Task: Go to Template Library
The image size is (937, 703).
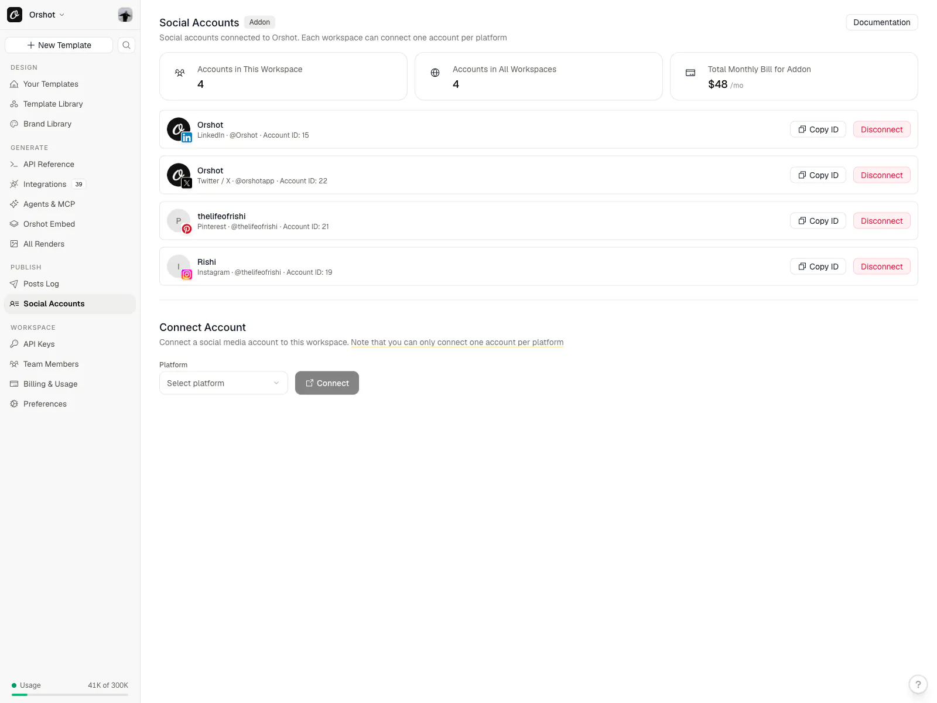Action: [70, 104]
